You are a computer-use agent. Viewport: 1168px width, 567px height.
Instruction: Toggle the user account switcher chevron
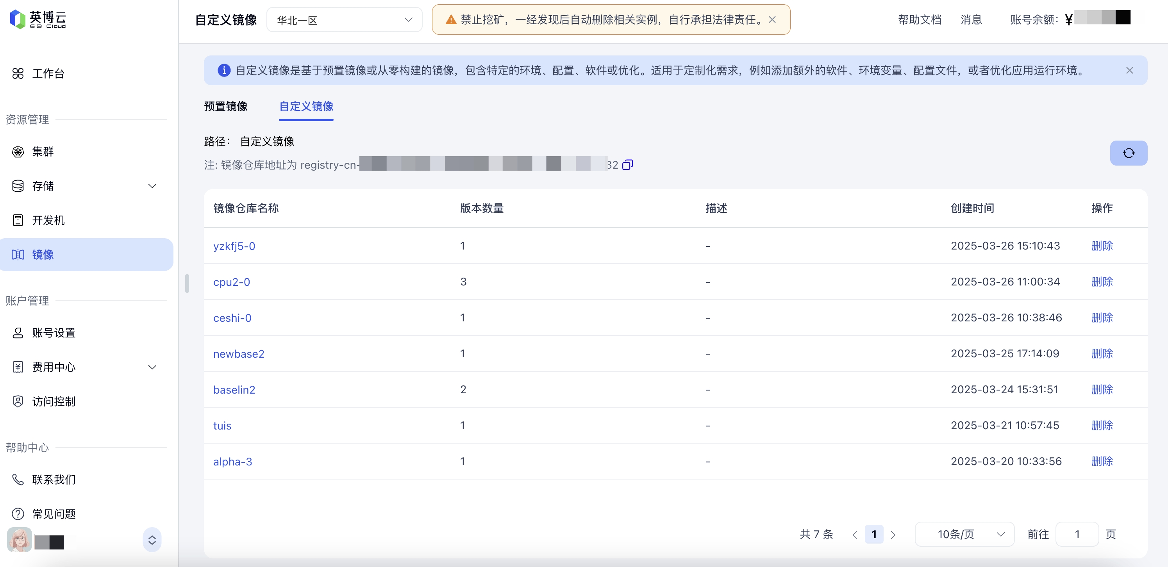pyautogui.click(x=152, y=539)
